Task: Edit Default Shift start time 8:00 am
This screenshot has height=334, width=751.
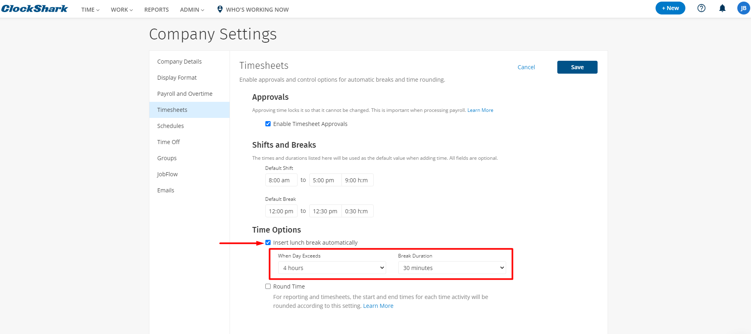Action: pos(281,180)
